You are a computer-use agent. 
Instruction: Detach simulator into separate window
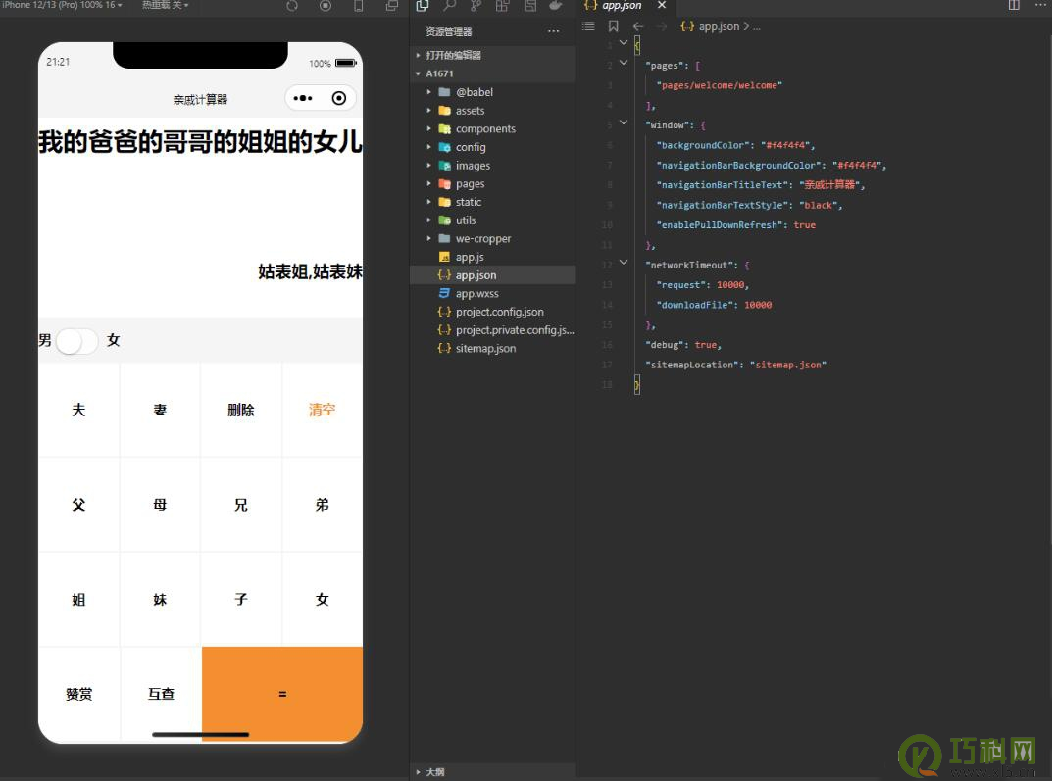[392, 6]
